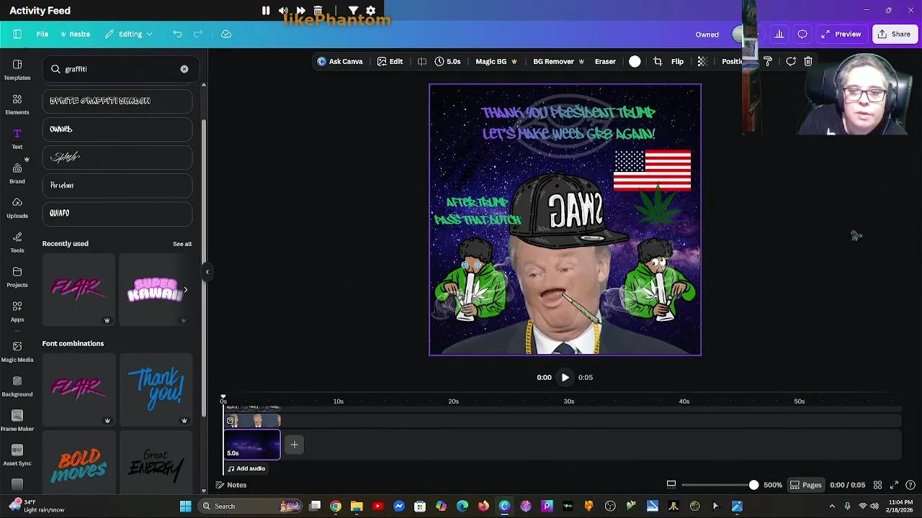This screenshot has width=922, height=518.
Task: Click Add audio on timeline
Action: tap(246, 468)
